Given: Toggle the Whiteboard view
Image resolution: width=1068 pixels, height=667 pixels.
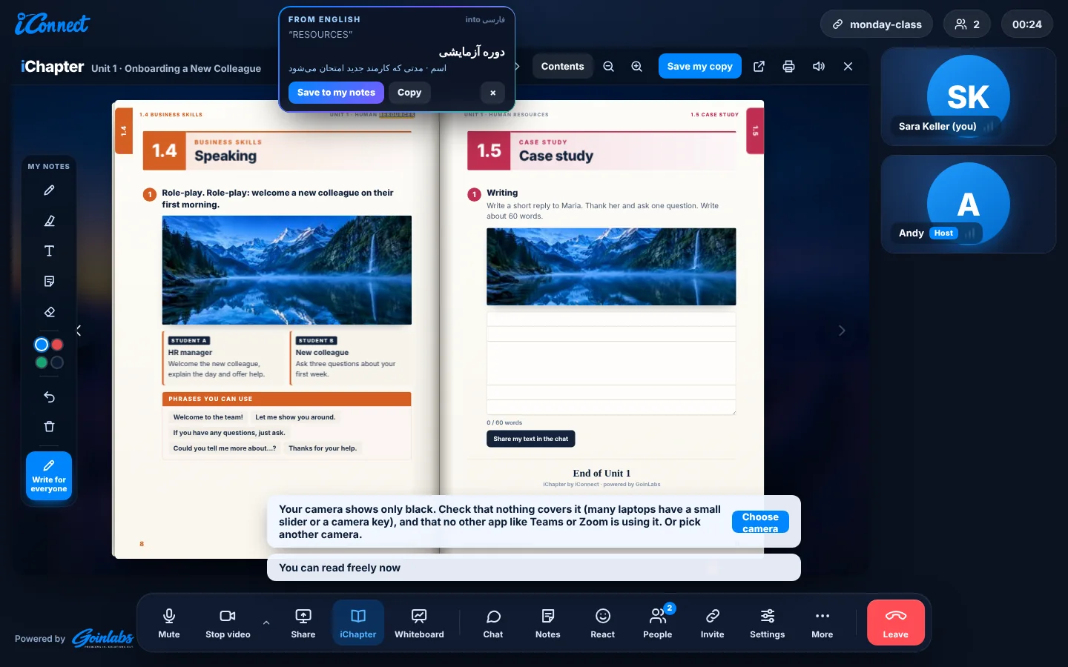Looking at the screenshot, I should point(419,623).
